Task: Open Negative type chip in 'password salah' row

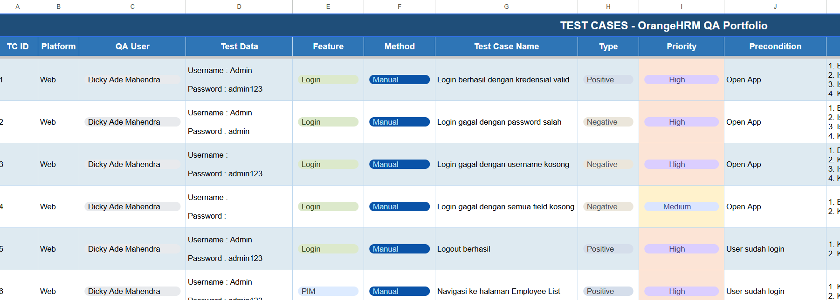Action: click(608, 122)
